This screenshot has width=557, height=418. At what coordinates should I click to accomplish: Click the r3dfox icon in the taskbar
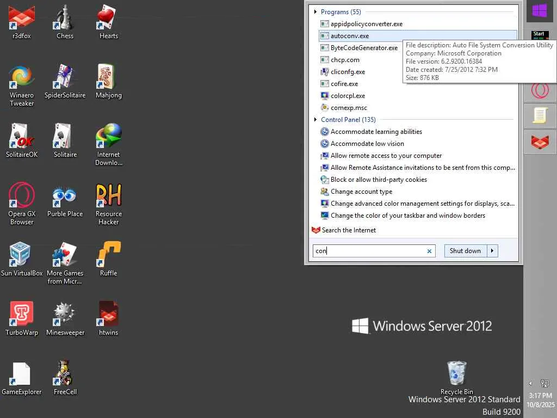[540, 142]
